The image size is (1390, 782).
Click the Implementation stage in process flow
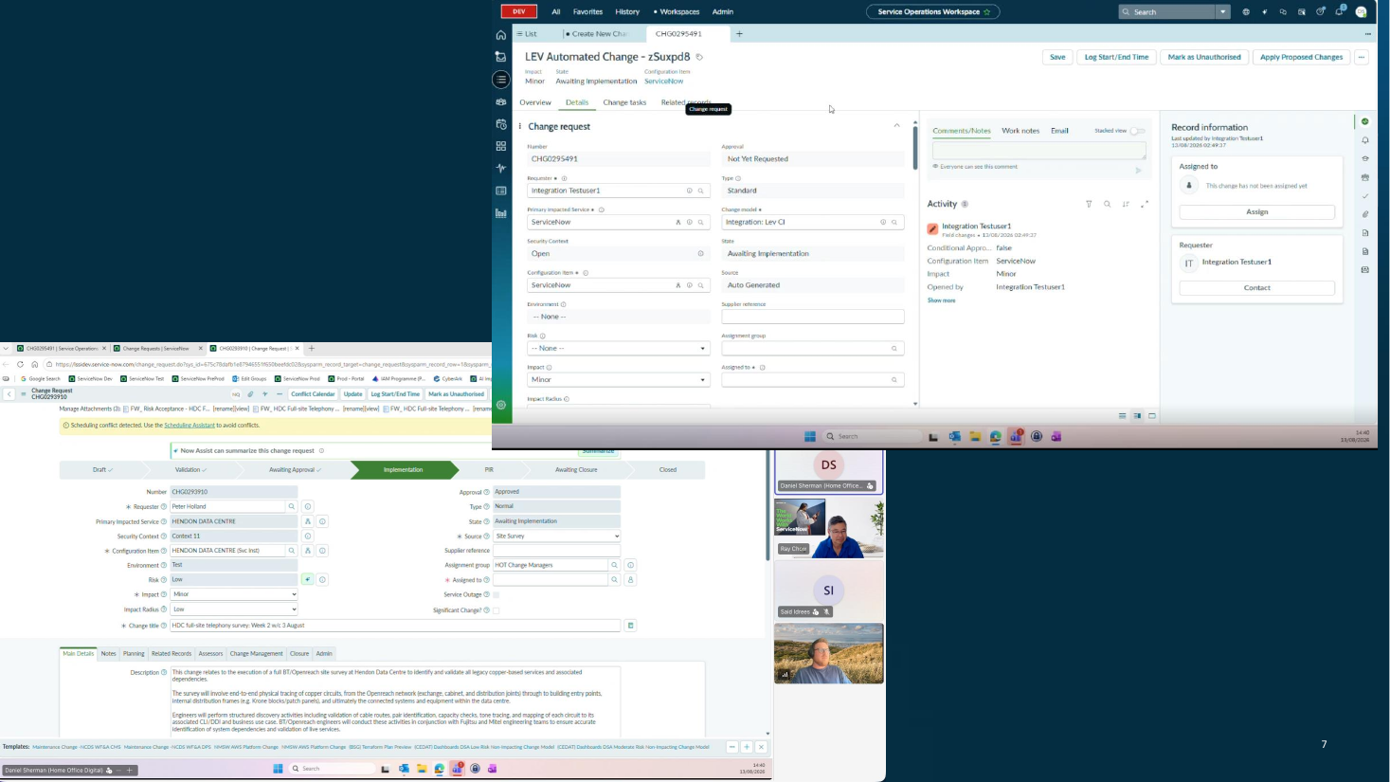(x=403, y=470)
